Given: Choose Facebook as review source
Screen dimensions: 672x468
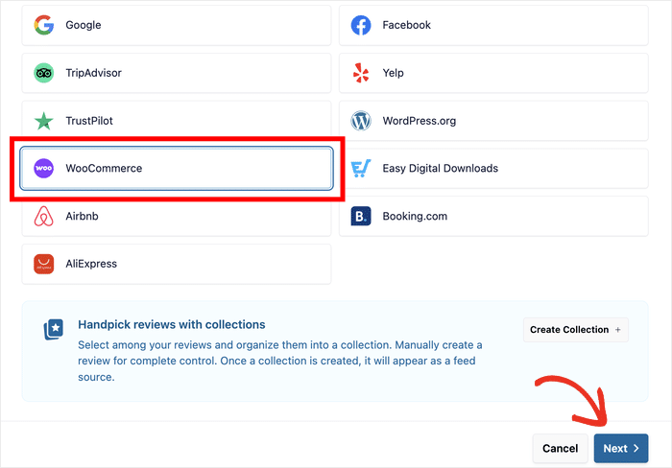Looking at the screenshot, I should point(493,25).
